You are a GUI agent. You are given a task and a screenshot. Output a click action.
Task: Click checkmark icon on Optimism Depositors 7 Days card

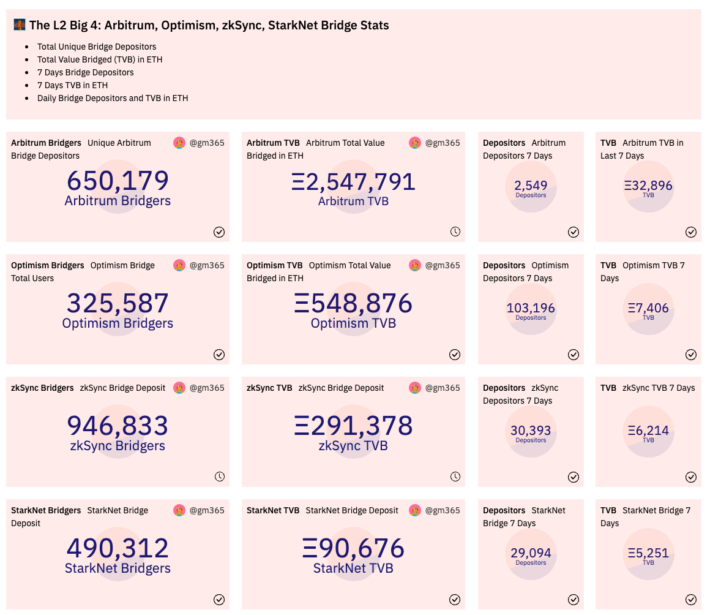point(574,355)
